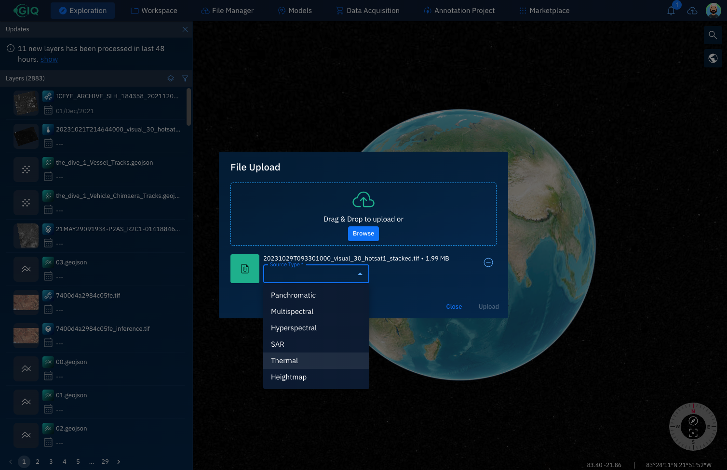
Task: Jump to layers page 29
Action: coord(105,462)
